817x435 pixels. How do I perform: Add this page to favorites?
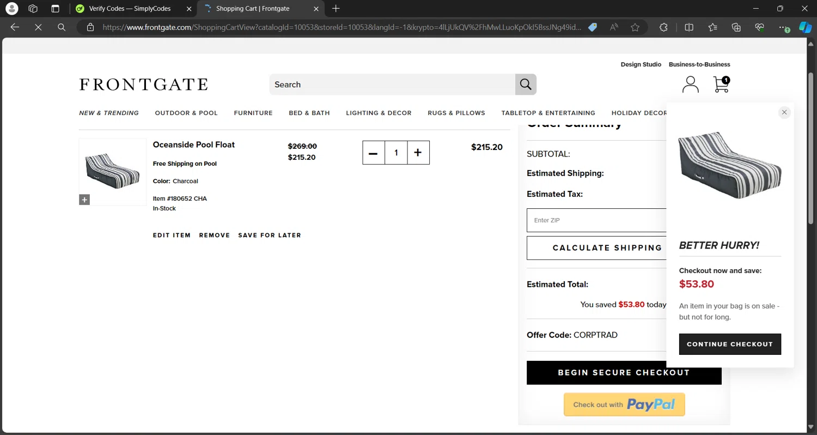(635, 27)
